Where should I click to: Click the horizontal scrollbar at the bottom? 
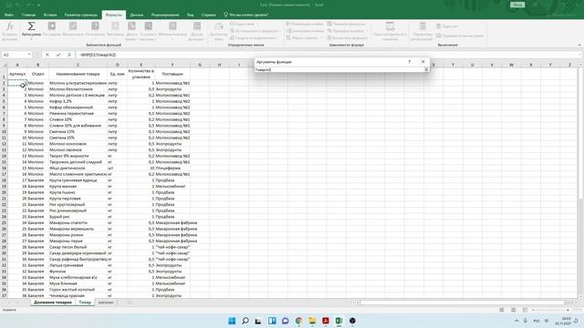[463, 302]
